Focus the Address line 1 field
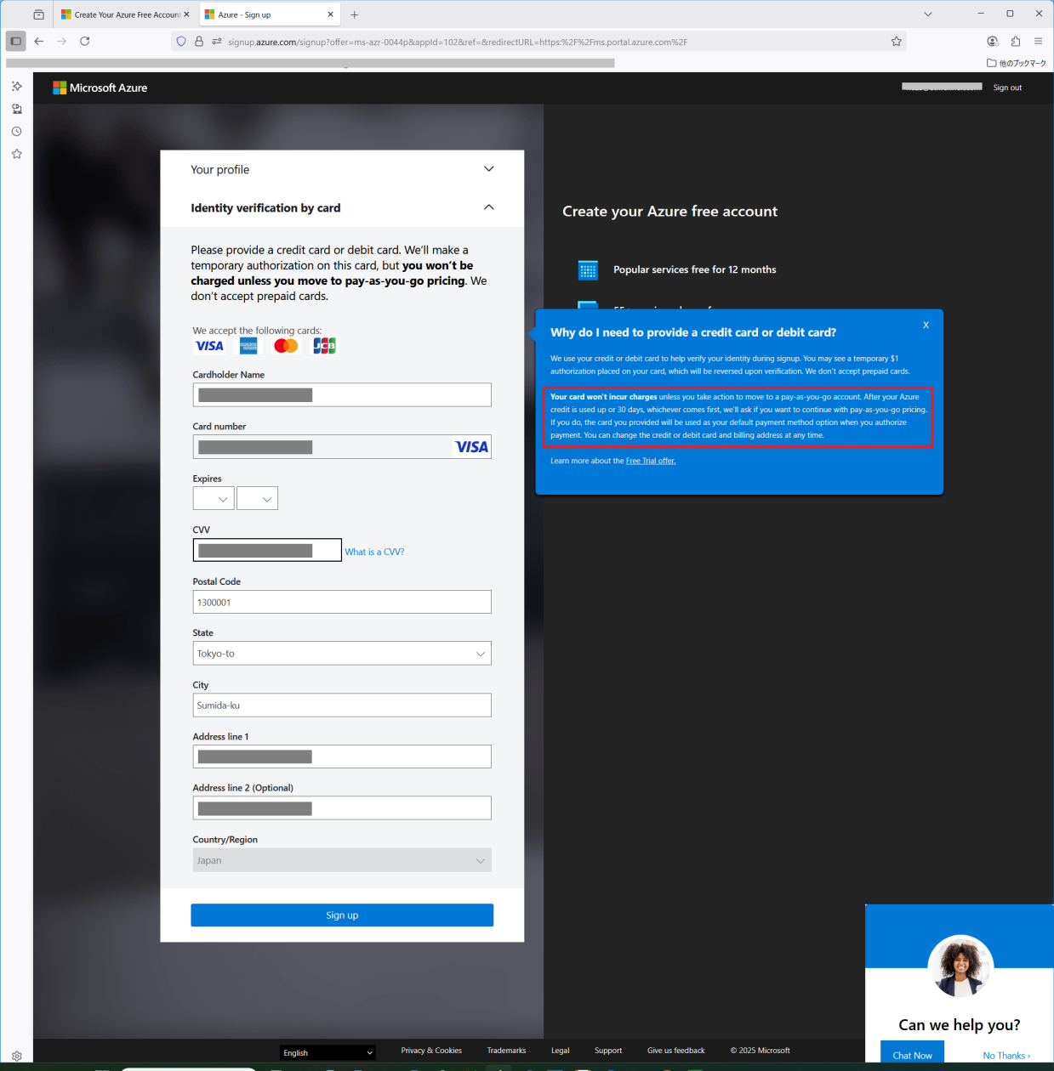1054x1071 pixels. [x=342, y=756]
